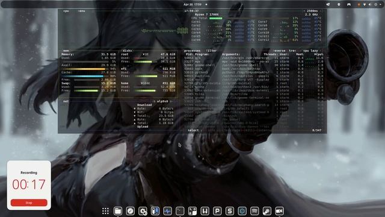
Task: Click the volume speaker icon in top bar
Action: point(370,4)
